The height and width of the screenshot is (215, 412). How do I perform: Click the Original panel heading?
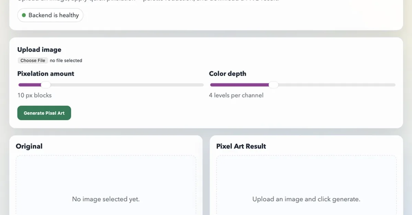(29, 146)
